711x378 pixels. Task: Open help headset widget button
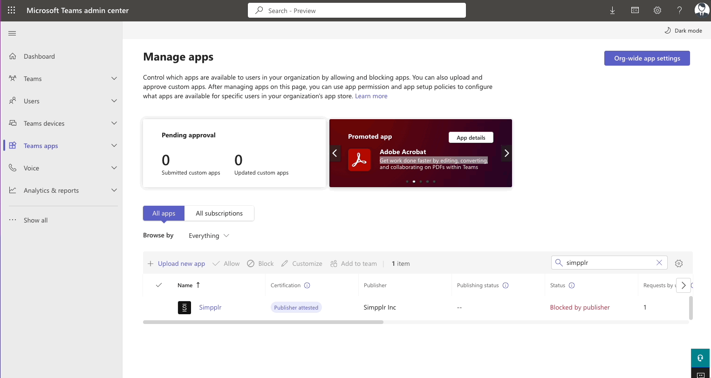[700, 358]
